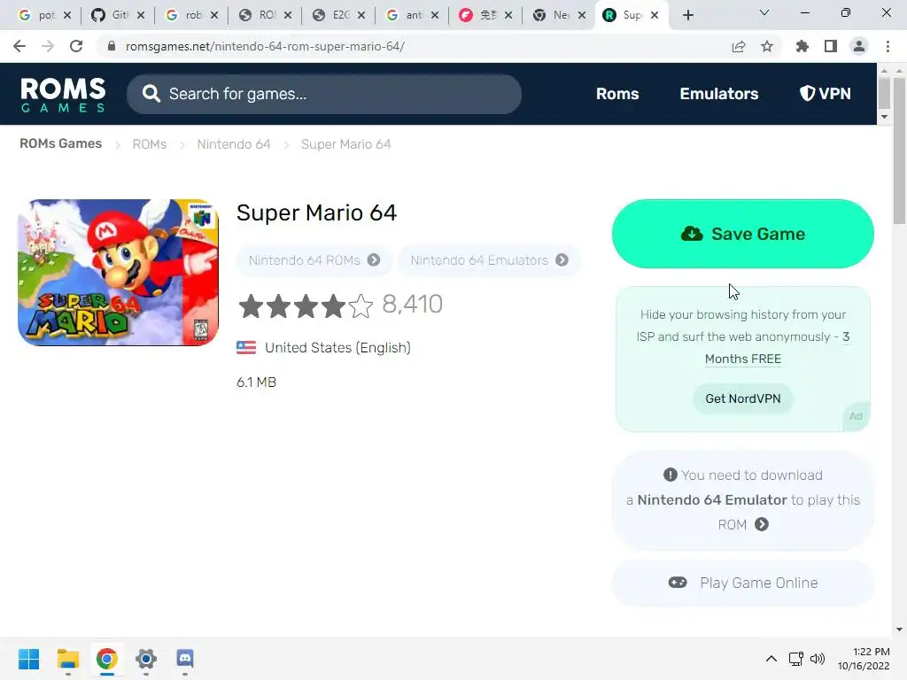Image resolution: width=907 pixels, height=680 pixels.
Task: Click the United States flag icon
Action: coord(246,347)
